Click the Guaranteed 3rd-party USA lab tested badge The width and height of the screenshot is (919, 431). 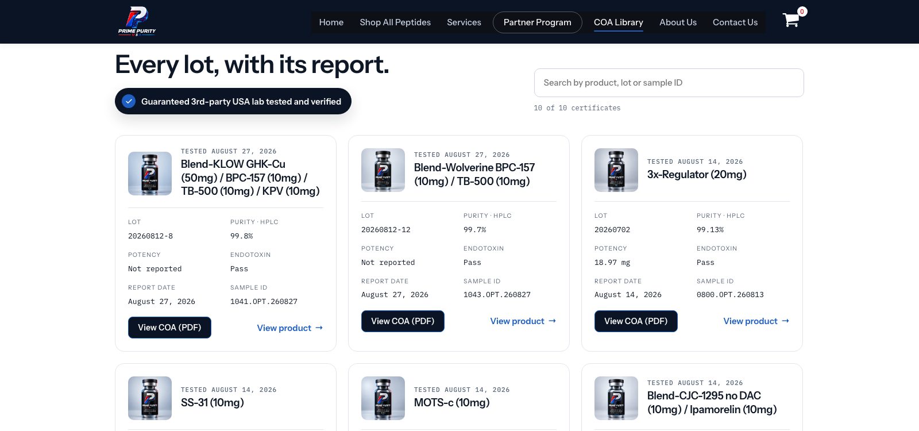coord(233,101)
